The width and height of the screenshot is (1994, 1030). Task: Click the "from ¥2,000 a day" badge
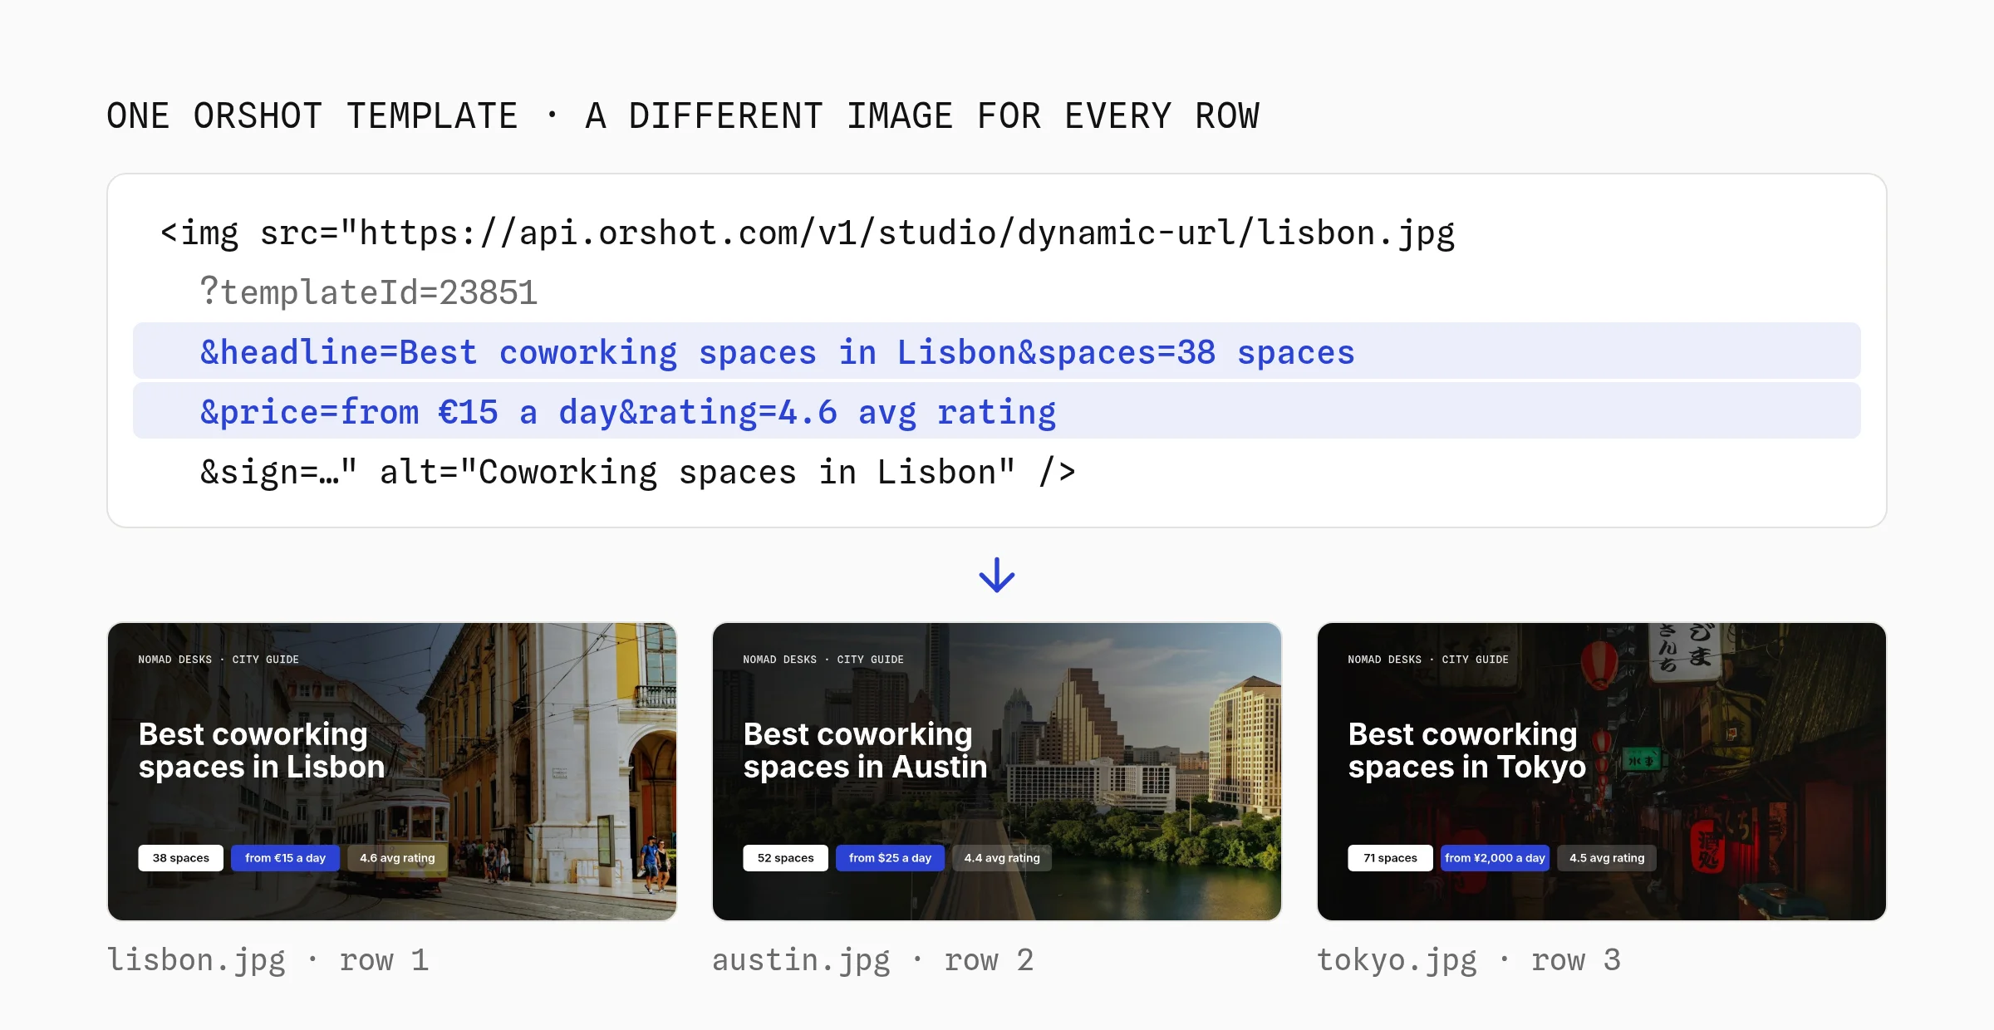(x=1495, y=858)
